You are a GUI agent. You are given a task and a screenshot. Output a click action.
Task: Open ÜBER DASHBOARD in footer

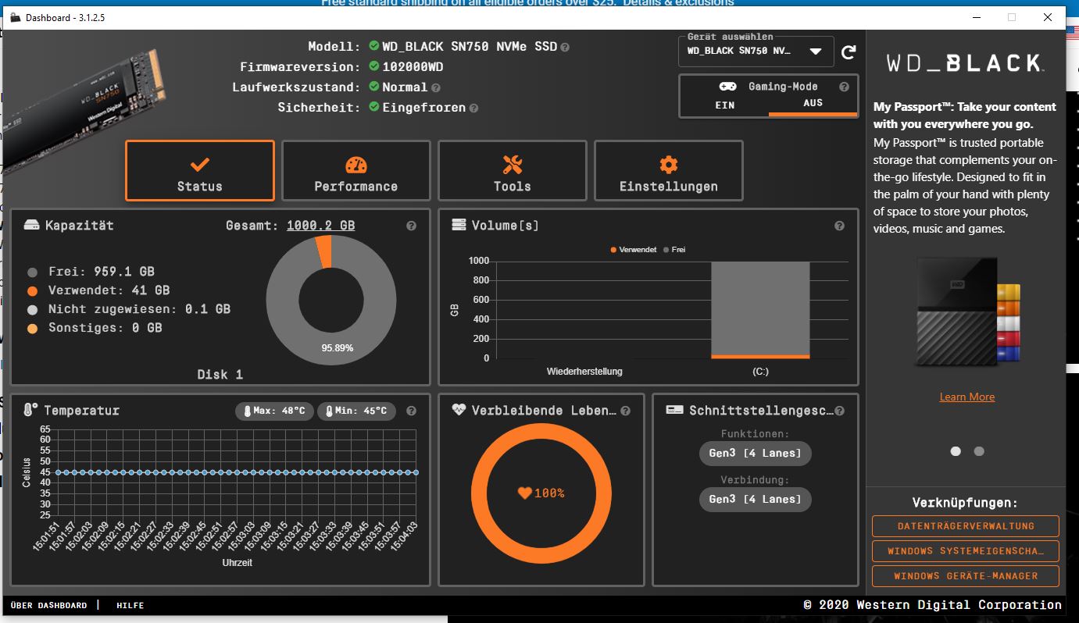click(49, 605)
